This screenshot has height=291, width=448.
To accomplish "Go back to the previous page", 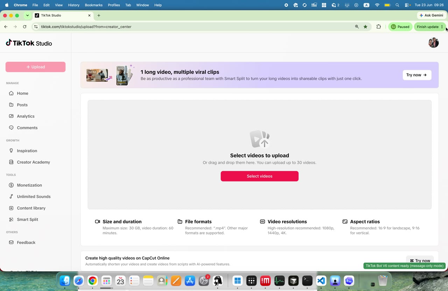I will tap(6, 27).
